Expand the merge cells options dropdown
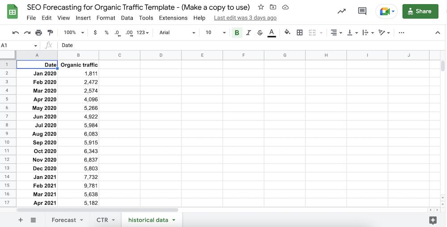447x227 pixels. [321, 33]
